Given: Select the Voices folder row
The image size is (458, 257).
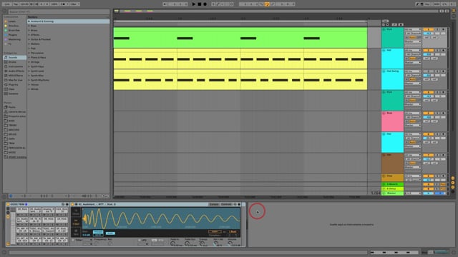Looking at the screenshot, I should click(69, 84).
